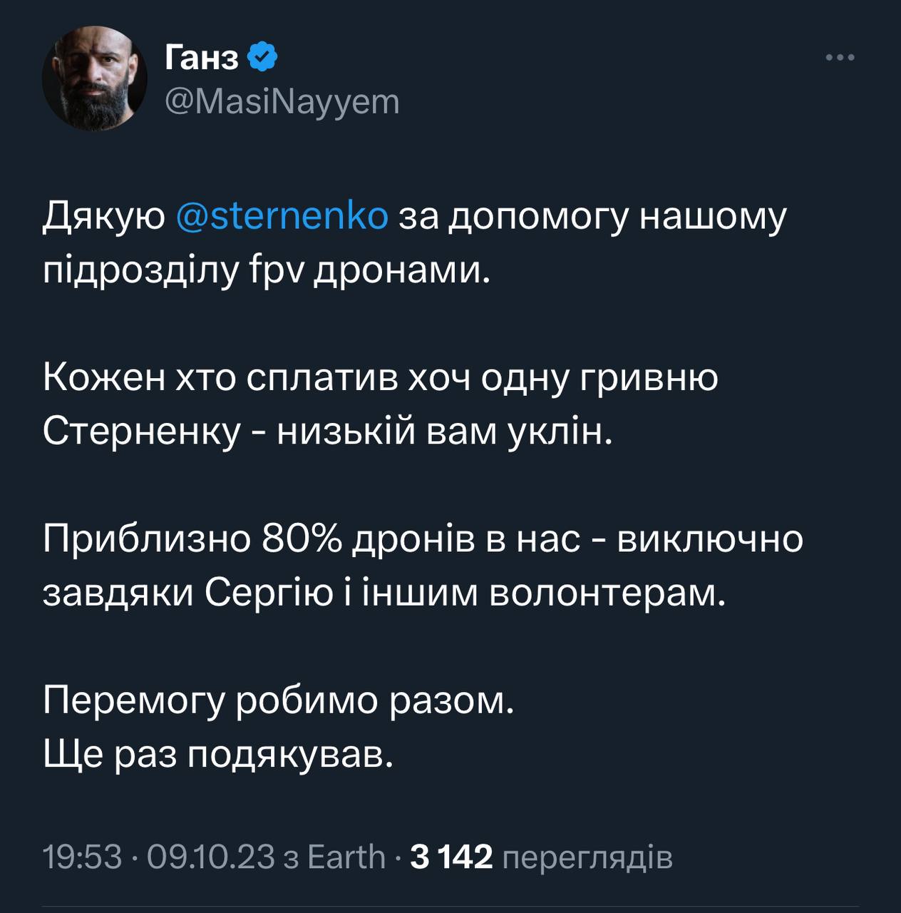Screen dimensions: 901x913
Task: Open the three-dot more options menu
Action: 840,58
